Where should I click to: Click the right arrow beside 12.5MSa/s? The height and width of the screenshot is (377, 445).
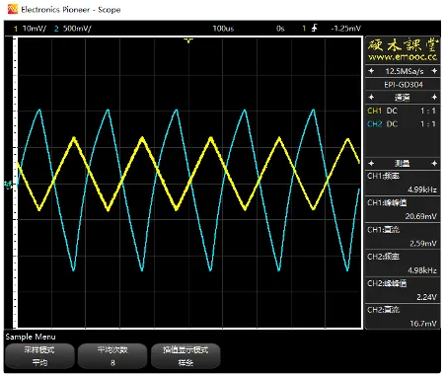pyautogui.click(x=434, y=71)
